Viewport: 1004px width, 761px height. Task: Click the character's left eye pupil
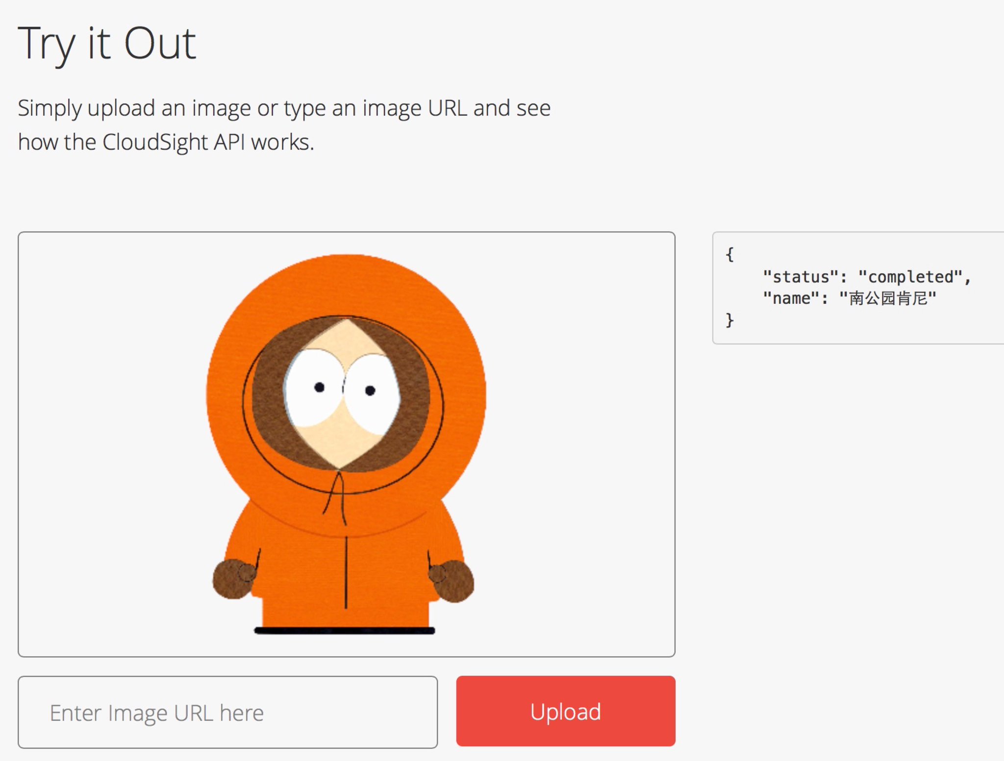(x=319, y=388)
